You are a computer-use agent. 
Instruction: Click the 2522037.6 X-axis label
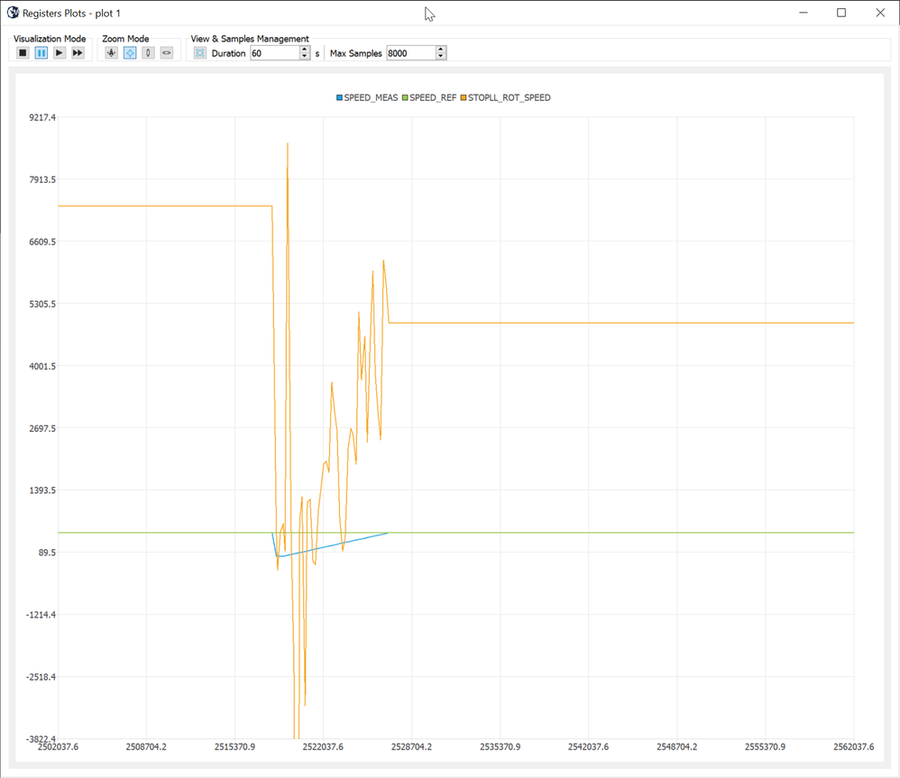click(x=323, y=746)
